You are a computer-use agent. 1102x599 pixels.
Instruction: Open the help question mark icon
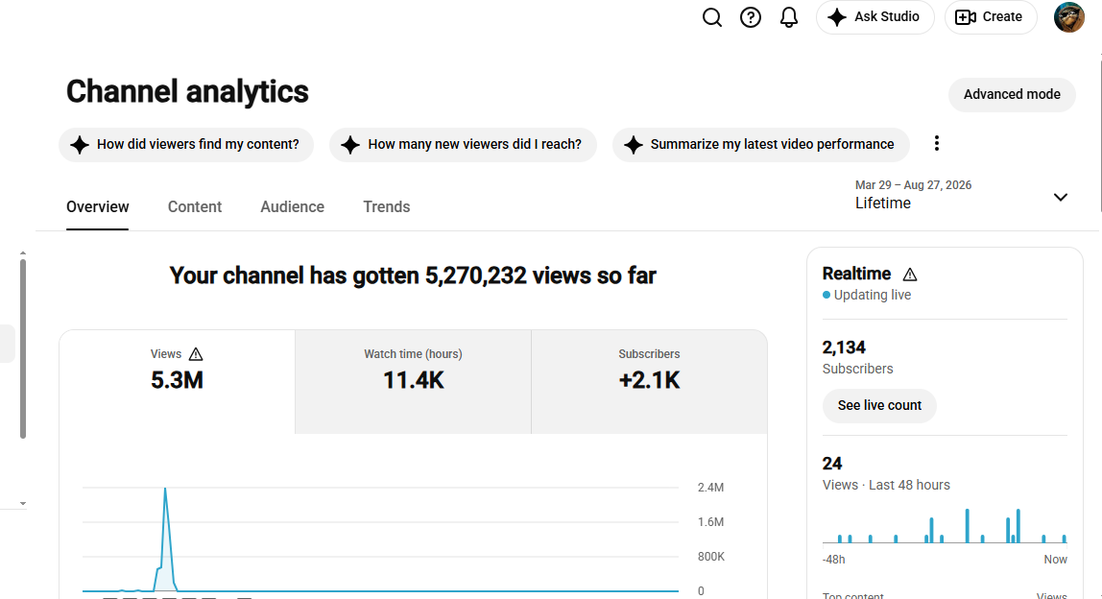[x=751, y=17]
